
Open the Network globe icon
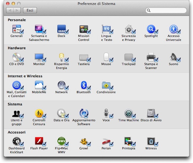click(x=61, y=85)
